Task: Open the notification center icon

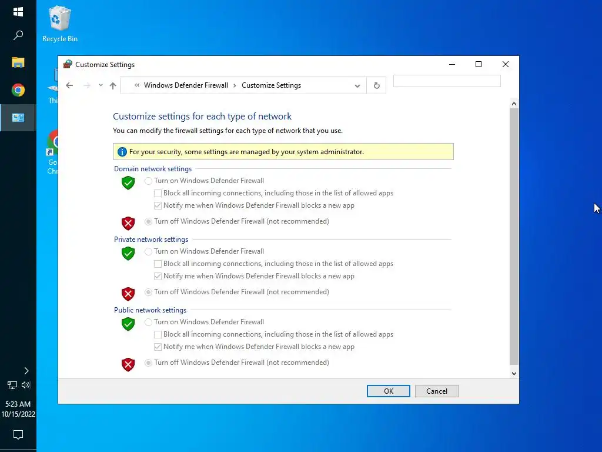Action: tap(18, 435)
